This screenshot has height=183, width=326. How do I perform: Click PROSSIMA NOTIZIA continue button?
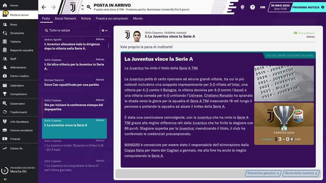(308, 7)
